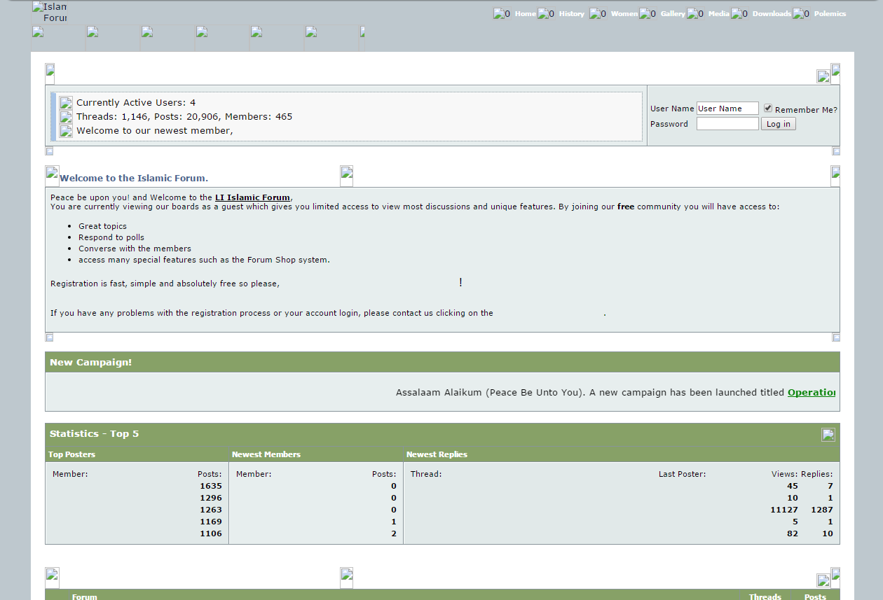The width and height of the screenshot is (883, 600).
Task: Click the Islamic Forum logo image
Action: tap(49, 13)
